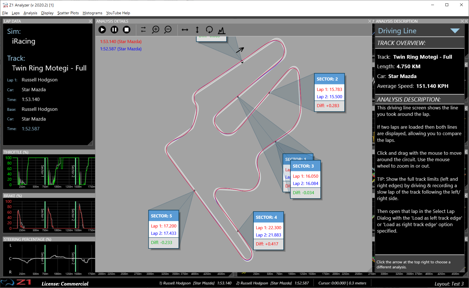Click the Lap 1 time 1:53.140 value

pyautogui.click(x=31, y=99)
